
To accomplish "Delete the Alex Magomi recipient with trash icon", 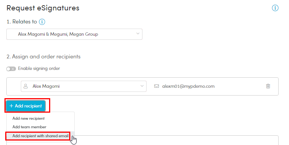I will point(268,86).
